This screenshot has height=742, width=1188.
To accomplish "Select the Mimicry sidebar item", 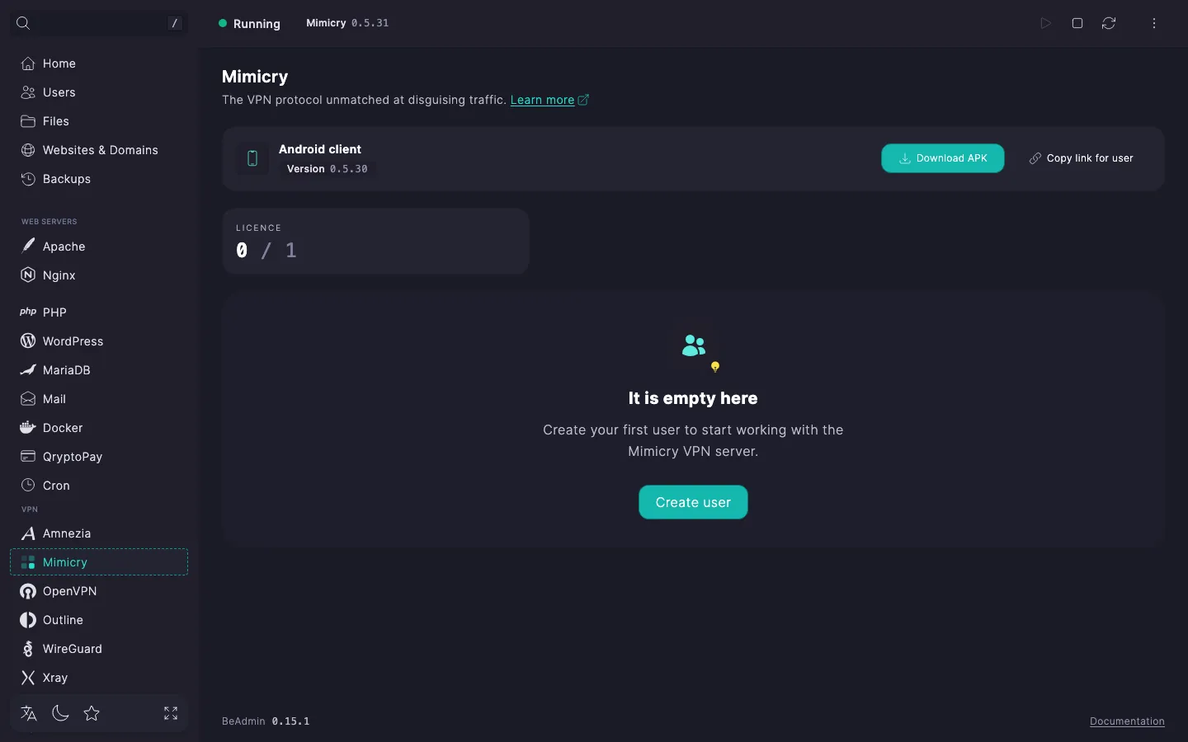I will click(x=99, y=562).
